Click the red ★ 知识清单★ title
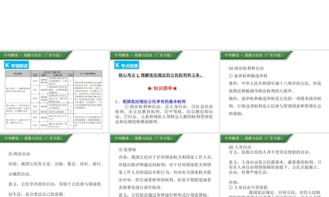The height and width of the screenshot is (197, 329). tap(162, 88)
